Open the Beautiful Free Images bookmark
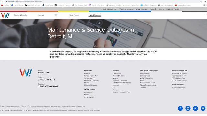Image resolution: width=207 pixels, height=116 pixels. point(33,5)
